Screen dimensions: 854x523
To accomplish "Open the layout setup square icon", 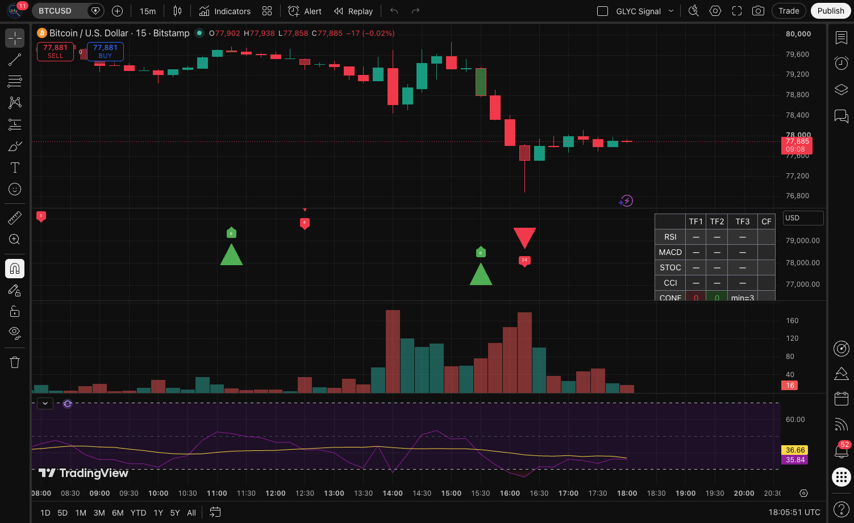I will point(603,11).
